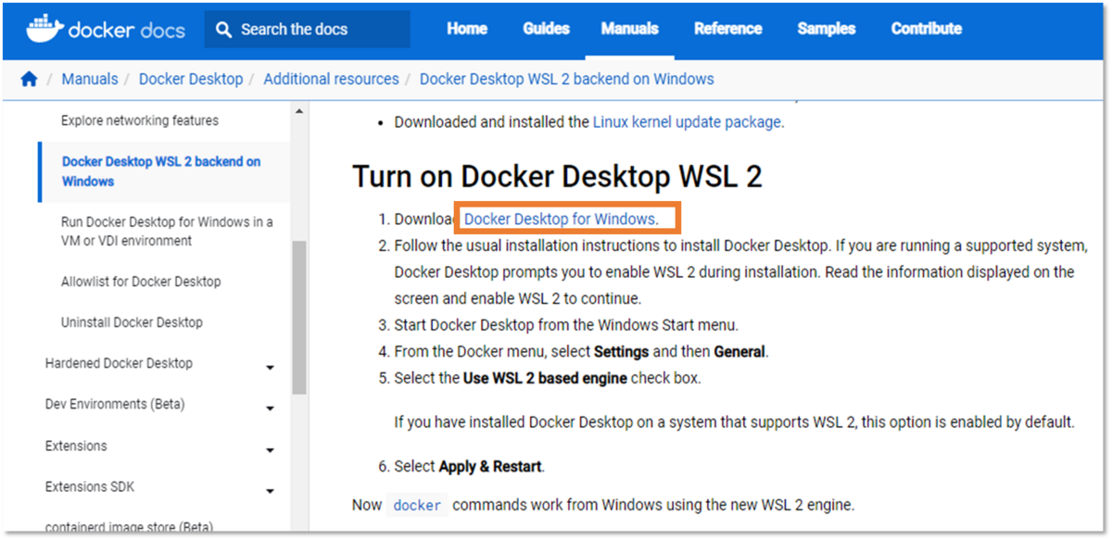This screenshot has height=540, width=1112.
Task: Click the home icon in breadcrumbs
Action: tap(29, 80)
